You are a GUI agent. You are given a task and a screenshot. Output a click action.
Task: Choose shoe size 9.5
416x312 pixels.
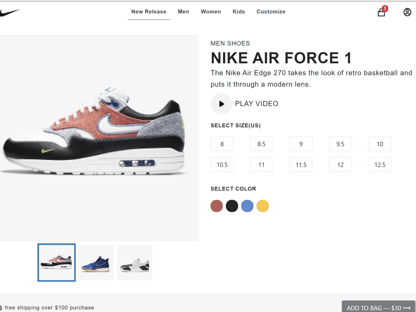click(340, 144)
